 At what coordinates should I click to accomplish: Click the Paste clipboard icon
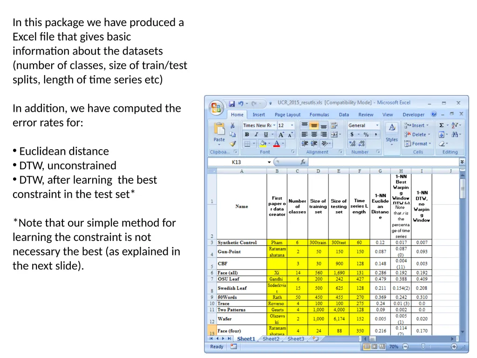(219, 129)
